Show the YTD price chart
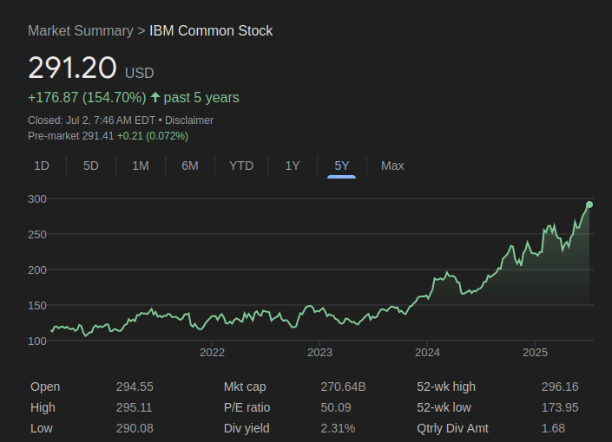612x442 pixels. coord(241,166)
